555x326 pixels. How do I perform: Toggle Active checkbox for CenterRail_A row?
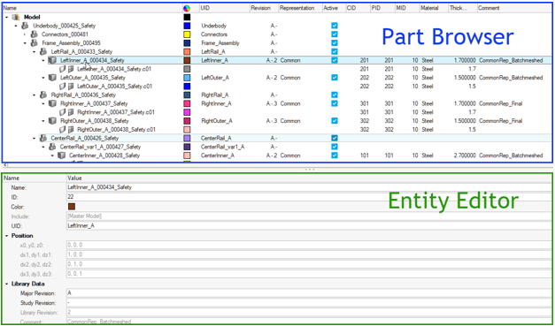point(335,138)
